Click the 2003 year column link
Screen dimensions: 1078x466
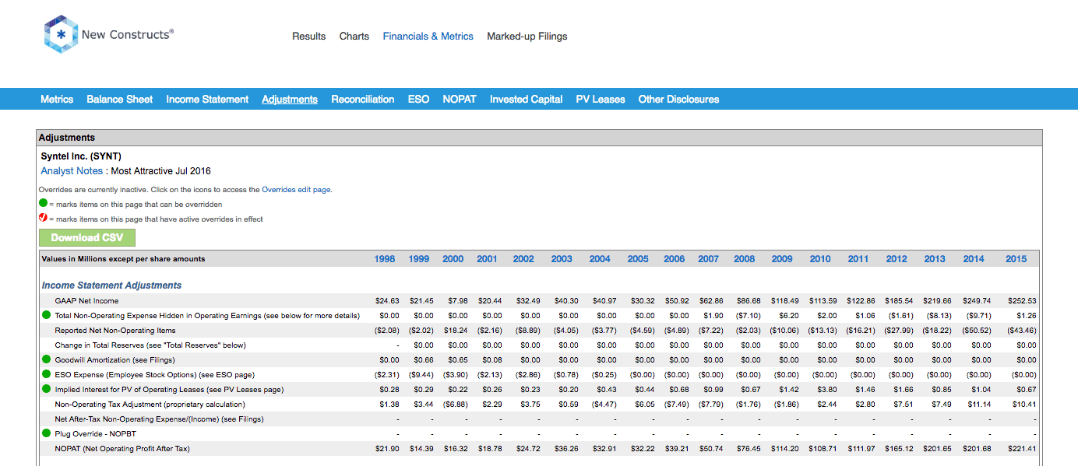tap(562, 259)
